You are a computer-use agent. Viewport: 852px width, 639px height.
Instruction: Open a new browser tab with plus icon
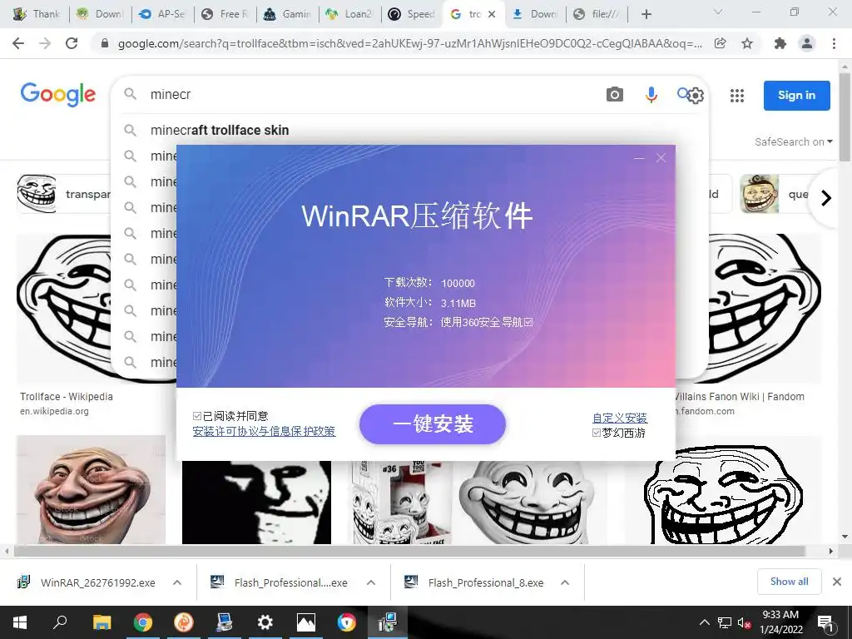[x=646, y=14]
